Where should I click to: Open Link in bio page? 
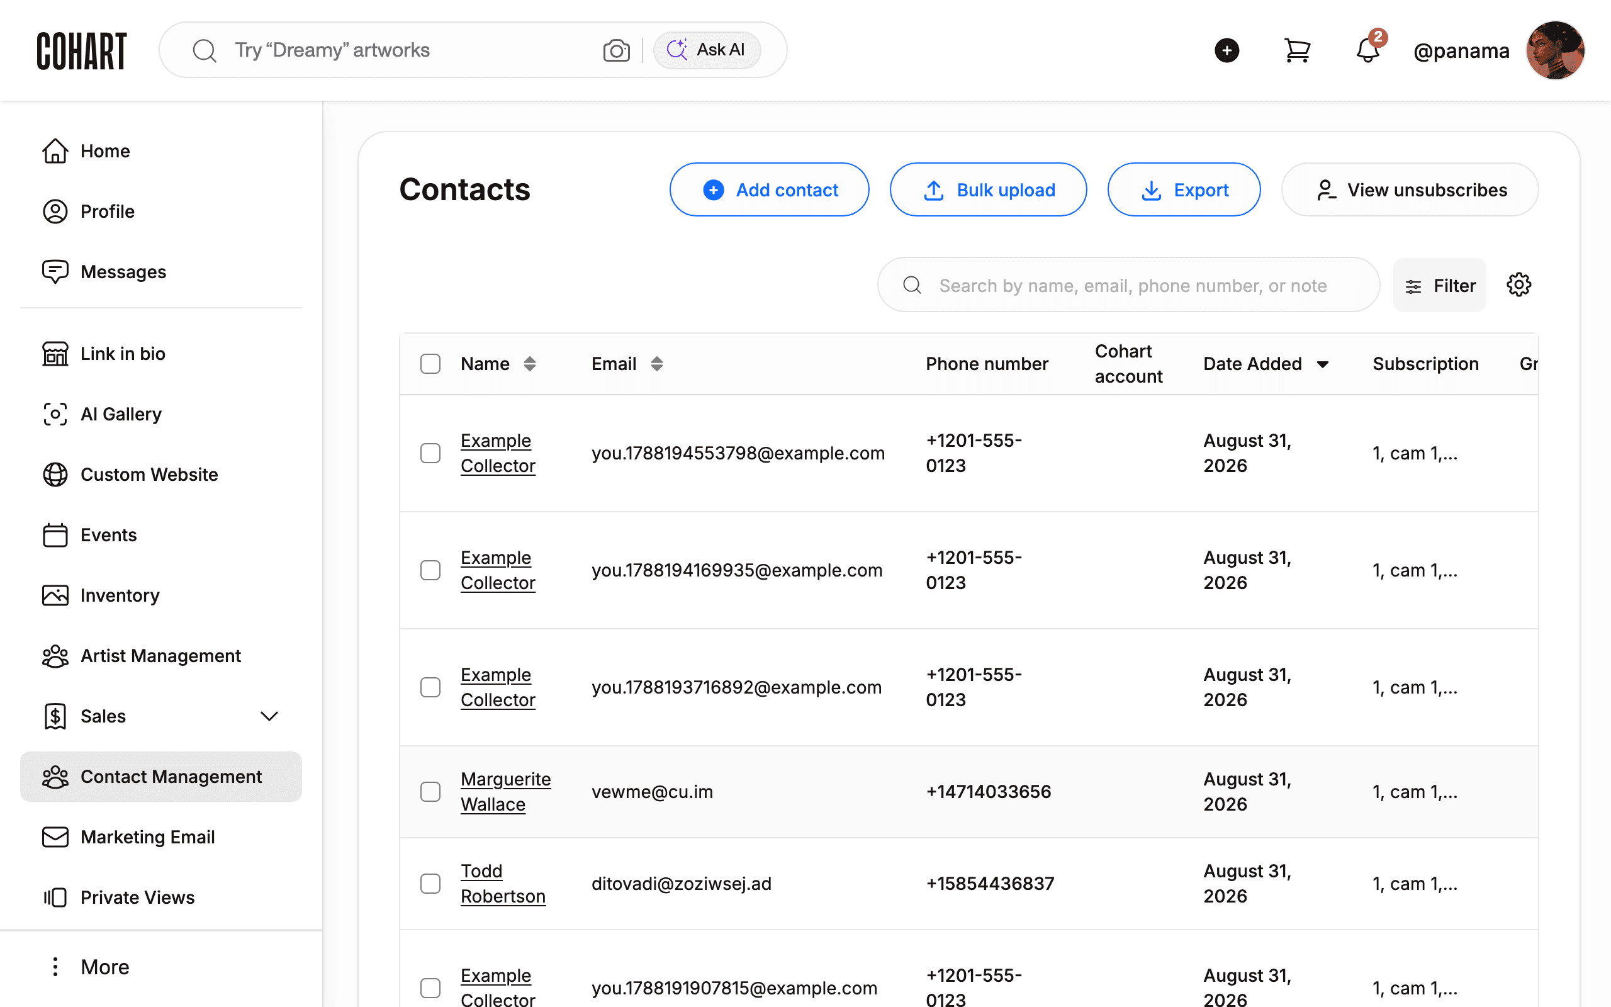(160, 354)
